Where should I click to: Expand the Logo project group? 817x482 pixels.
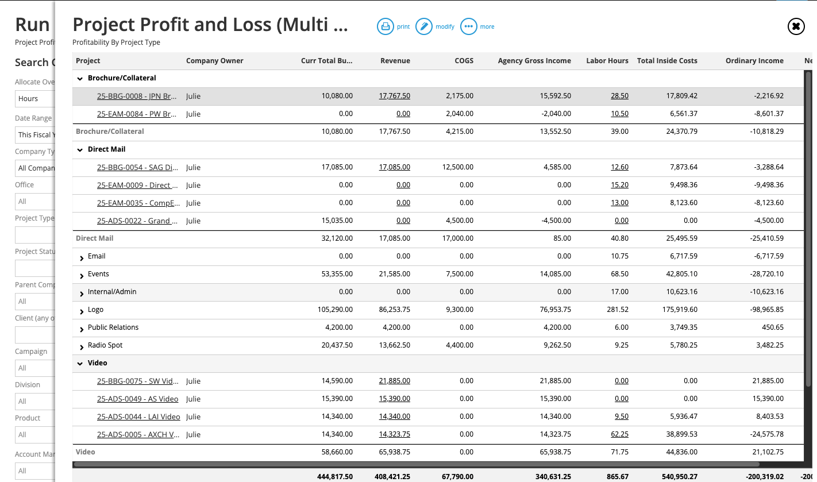click(80, 309)
